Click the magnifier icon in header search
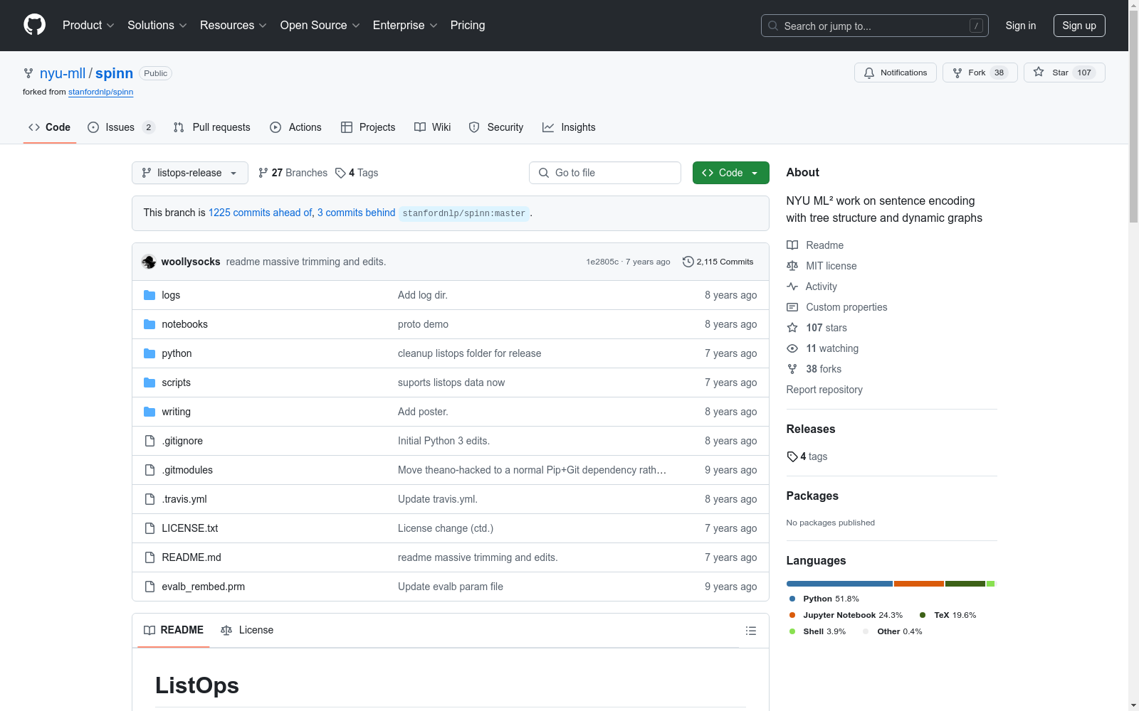 click(773, 26)
